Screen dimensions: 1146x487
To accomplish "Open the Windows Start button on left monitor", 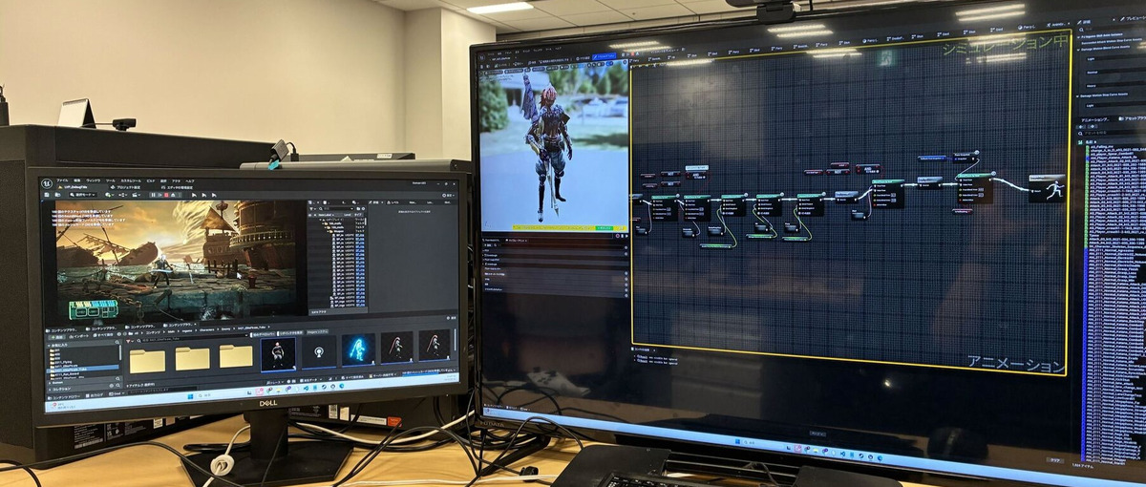I will click(191, 395).
